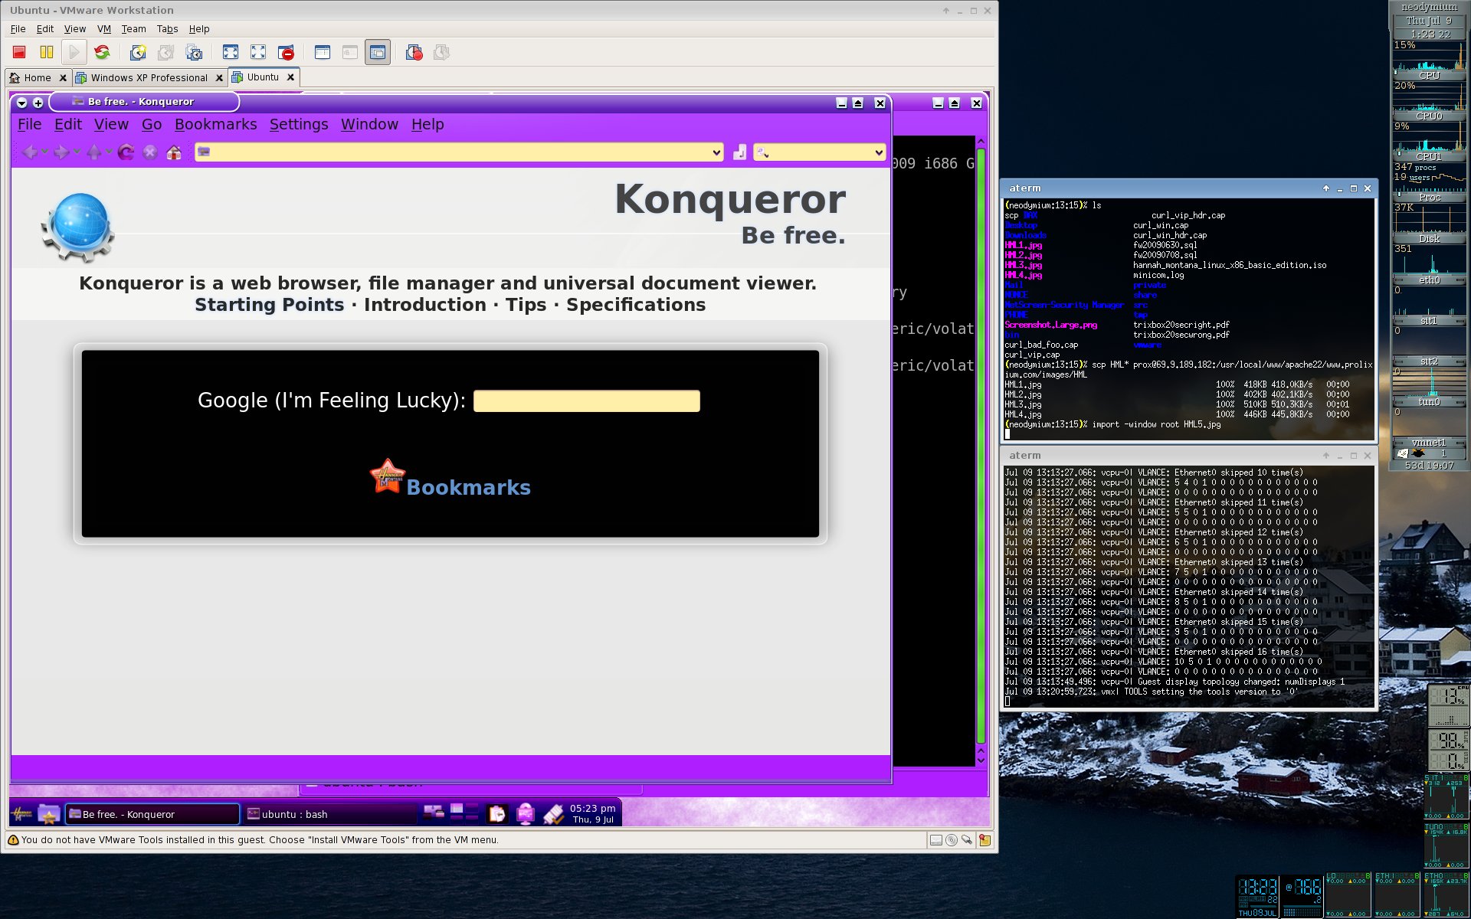Click the warning icon in VMware status bar
The image size is (1471, 919).
tap(13, 840)
